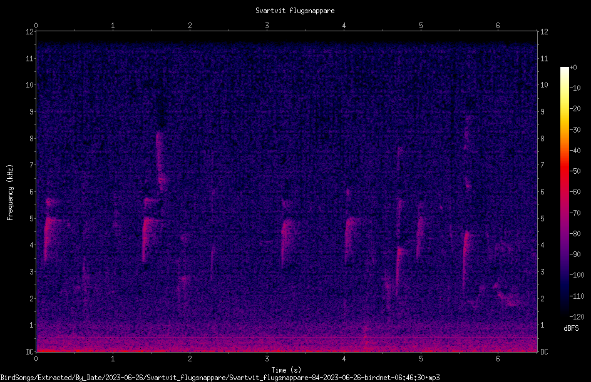Click the '-40' color bar label
Screen dimensions: 591x382
click(x=575, y=151)
